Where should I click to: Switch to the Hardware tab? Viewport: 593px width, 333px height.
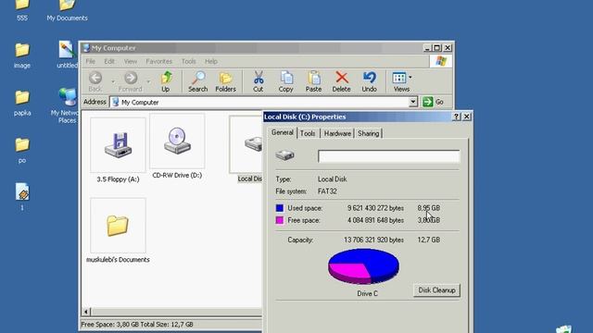click(337, 133)
